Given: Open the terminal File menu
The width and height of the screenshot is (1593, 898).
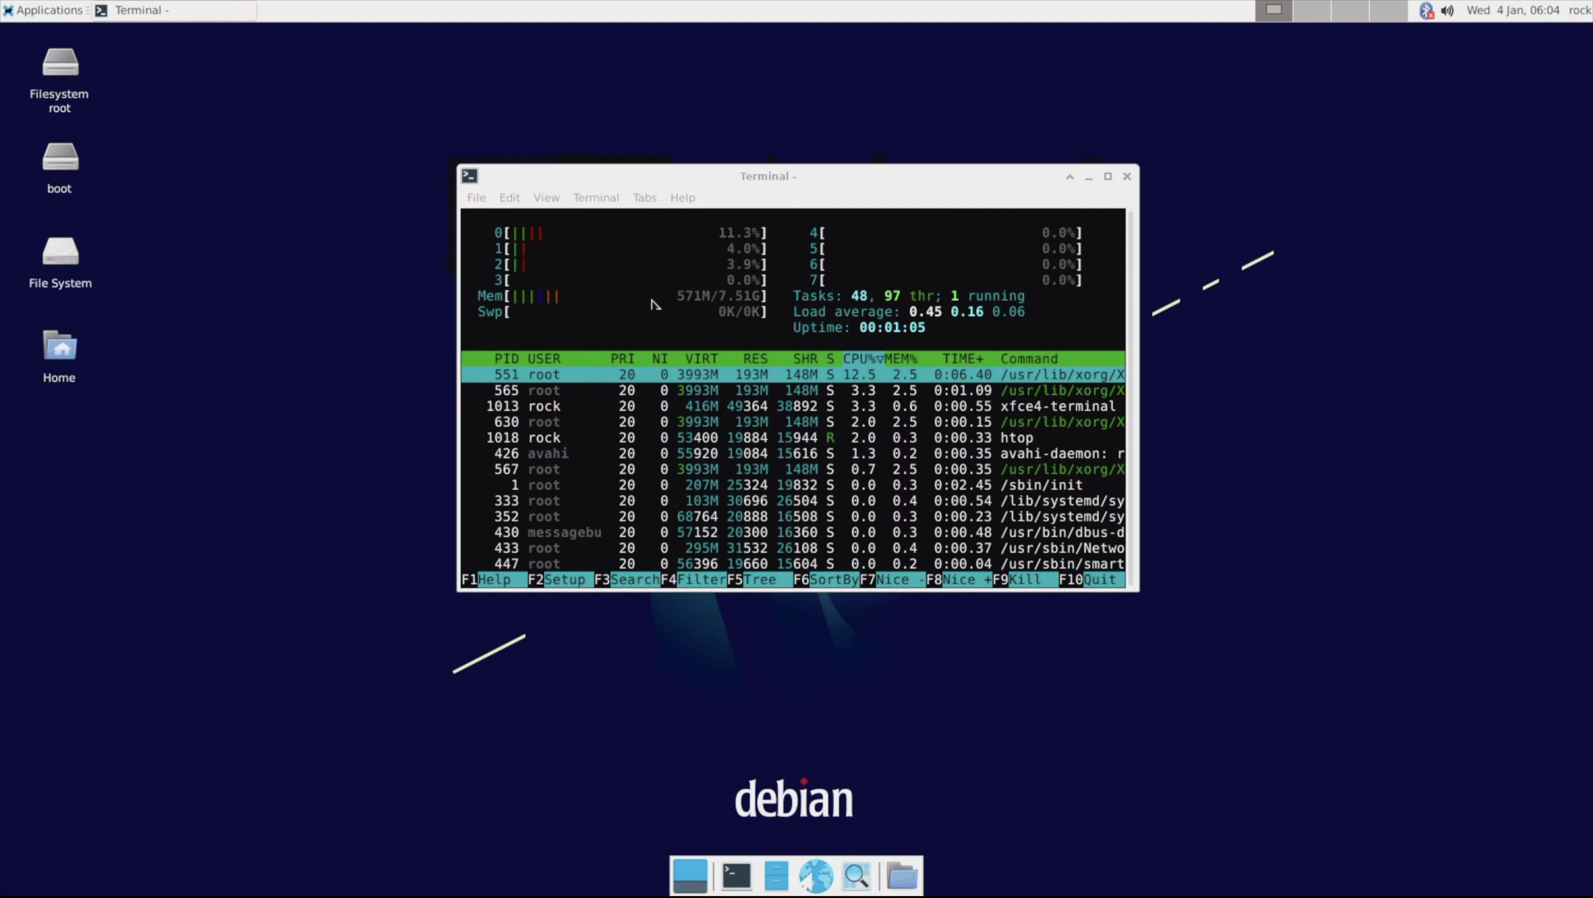Looking at the screenshot, I should click(x=476, y=197).
